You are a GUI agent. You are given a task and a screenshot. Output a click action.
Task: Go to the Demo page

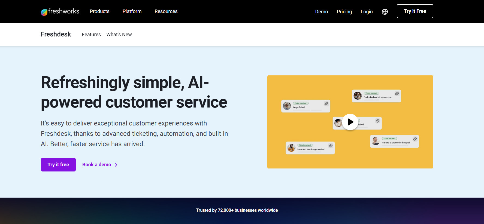tap(322, 12)
